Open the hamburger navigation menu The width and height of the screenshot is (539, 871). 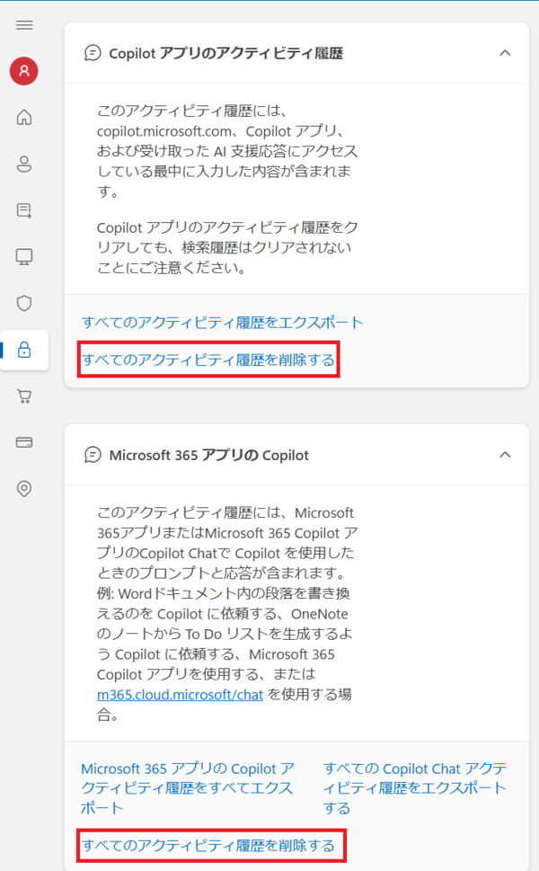24,25
